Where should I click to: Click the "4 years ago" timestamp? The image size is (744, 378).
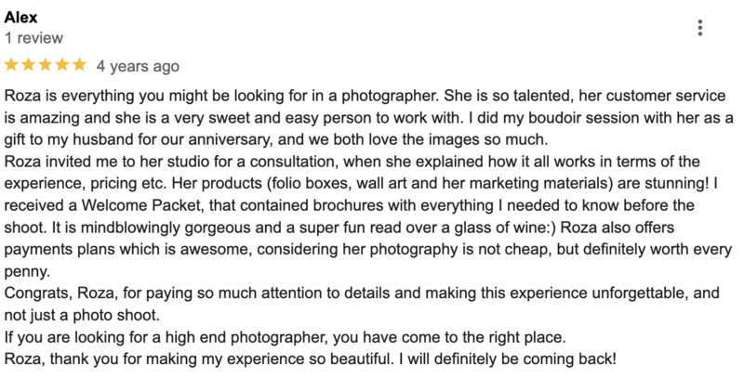(x=138, y=66)
